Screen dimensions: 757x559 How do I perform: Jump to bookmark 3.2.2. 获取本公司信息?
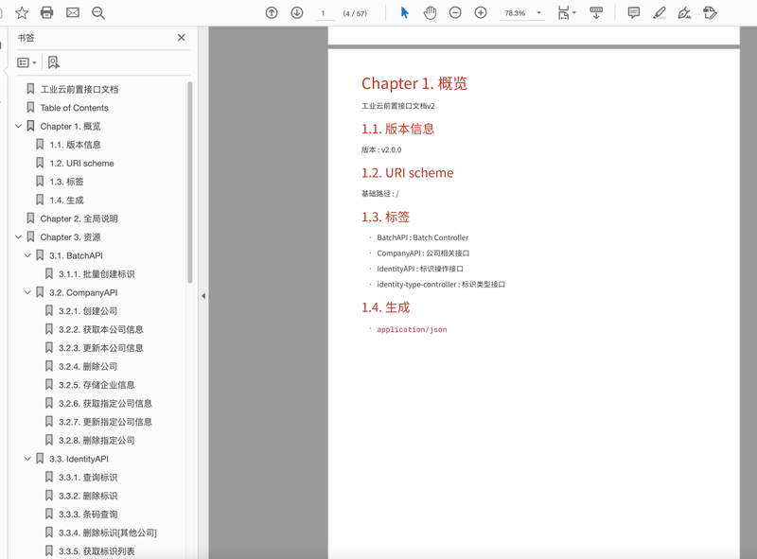point(101,330)
